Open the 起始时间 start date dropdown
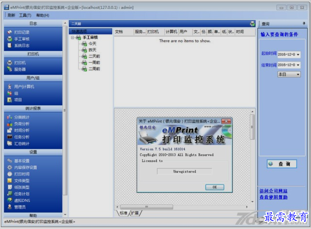 coord(298,55)
